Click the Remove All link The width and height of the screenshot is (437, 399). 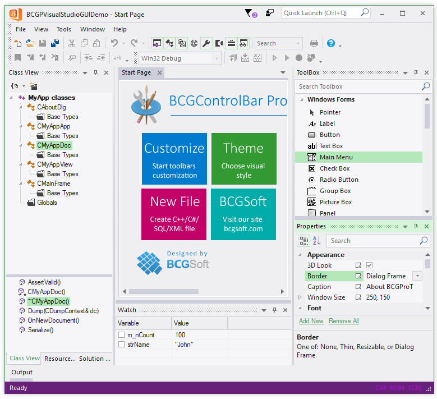tap(344, 321)
